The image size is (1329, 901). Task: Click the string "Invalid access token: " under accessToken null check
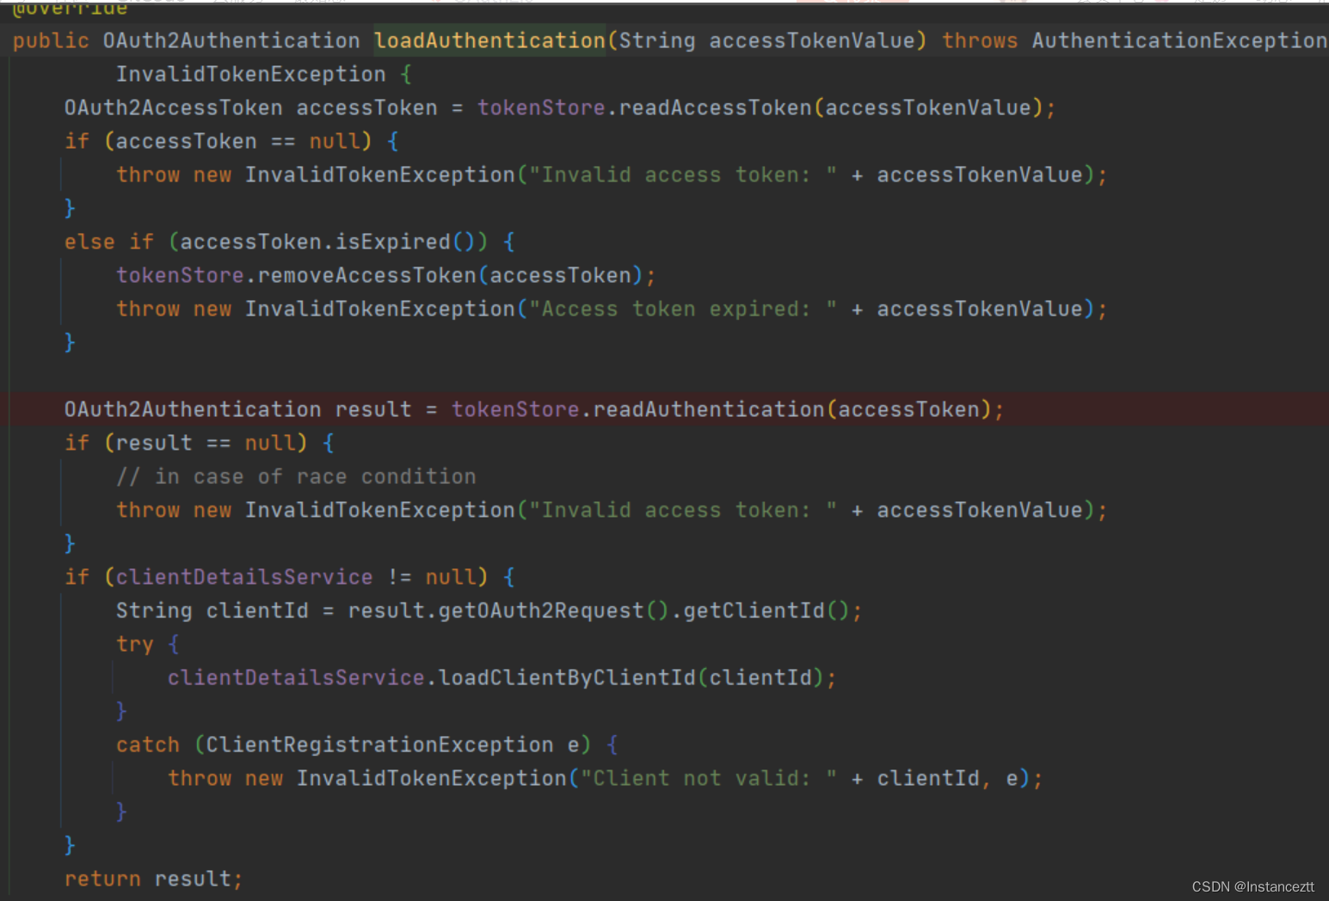pyautogui.click(x=683, y=175)
